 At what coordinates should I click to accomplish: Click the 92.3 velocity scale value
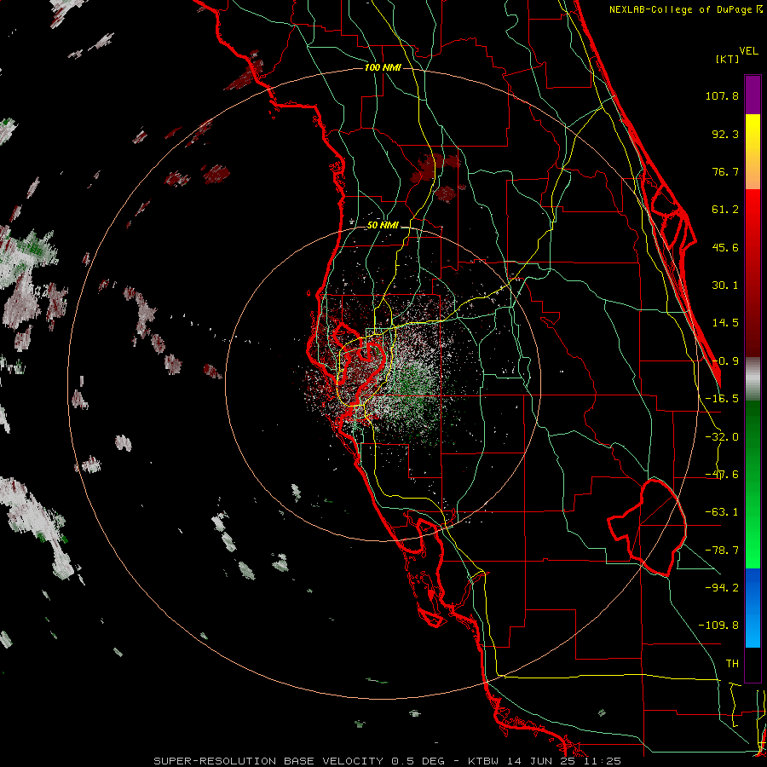(x=725, y=134)
